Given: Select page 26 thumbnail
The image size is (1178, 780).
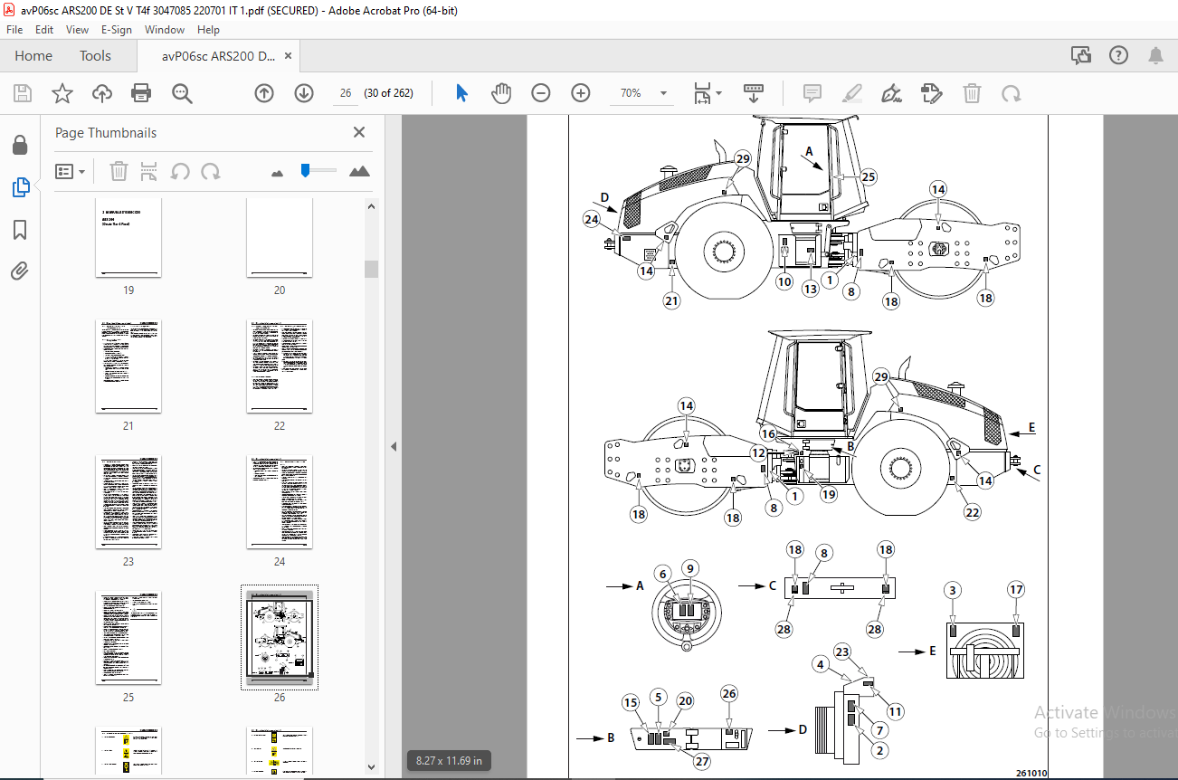Looking at the screenshot, I should point(280,639).
